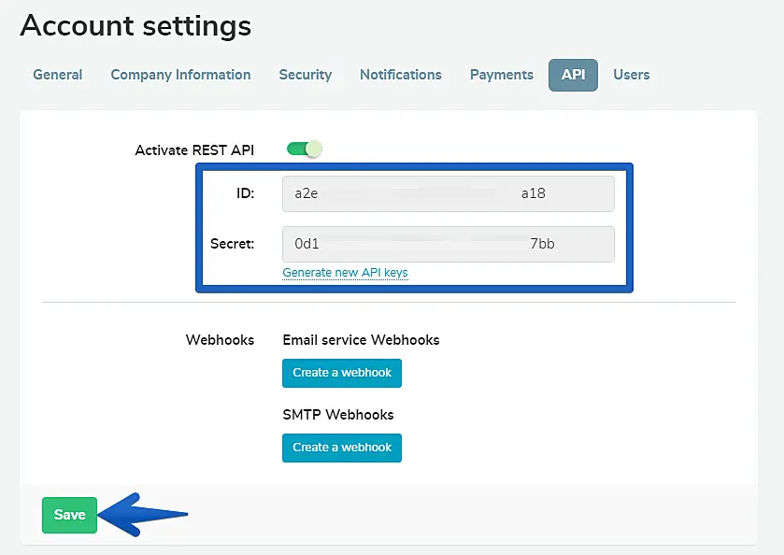Select the Payments tab
Image resolution: width=784 pixels, height=555 pixels.
(x=501, y=75)
